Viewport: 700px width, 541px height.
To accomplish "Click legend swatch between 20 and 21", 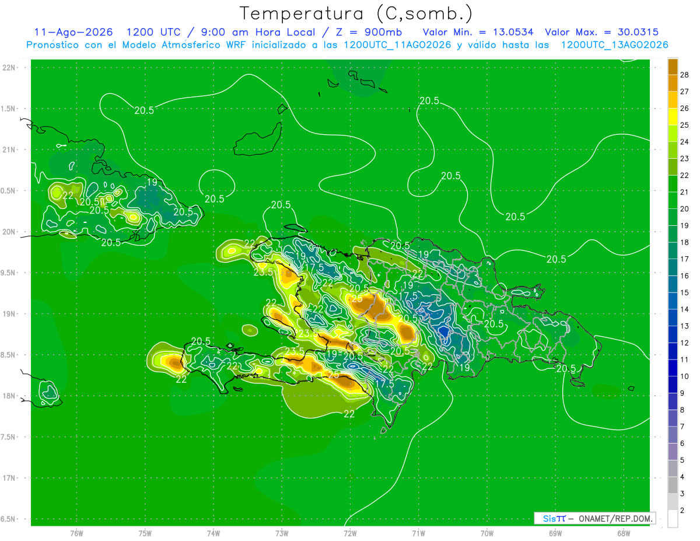I will [x=673, y=200].
